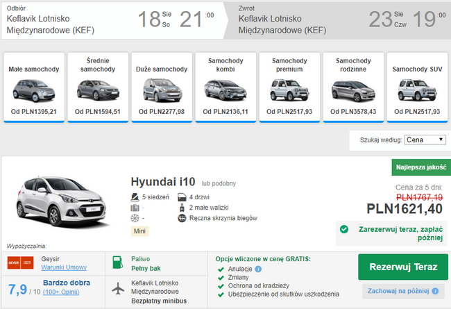Select the Duże samochody category card
The width and height of the screenshot is (451, 309).
[162, 87]
